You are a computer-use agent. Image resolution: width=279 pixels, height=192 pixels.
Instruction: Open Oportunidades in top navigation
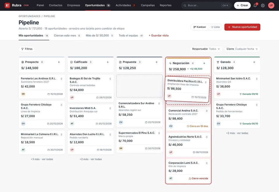click(98, 5)
